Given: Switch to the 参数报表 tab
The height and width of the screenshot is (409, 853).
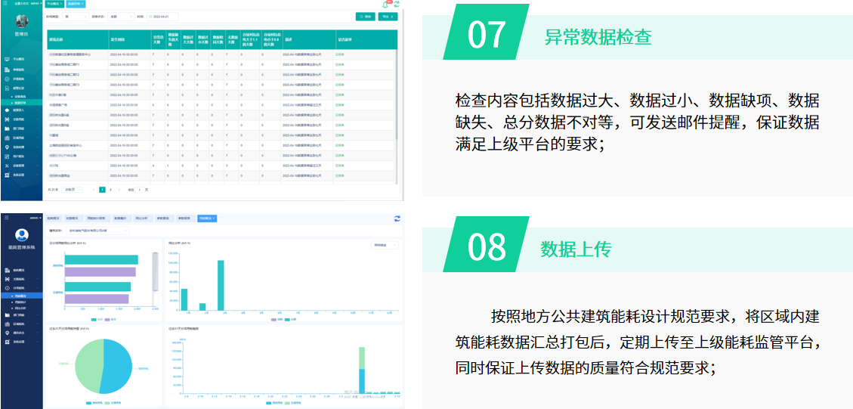Looking at the screenshot, I should click(x=184, y=218).
